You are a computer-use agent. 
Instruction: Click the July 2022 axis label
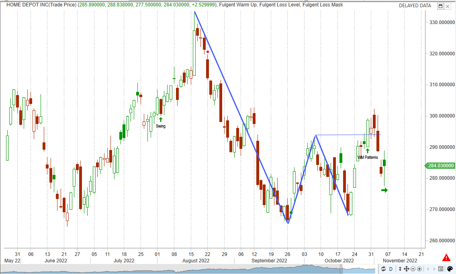124,261
